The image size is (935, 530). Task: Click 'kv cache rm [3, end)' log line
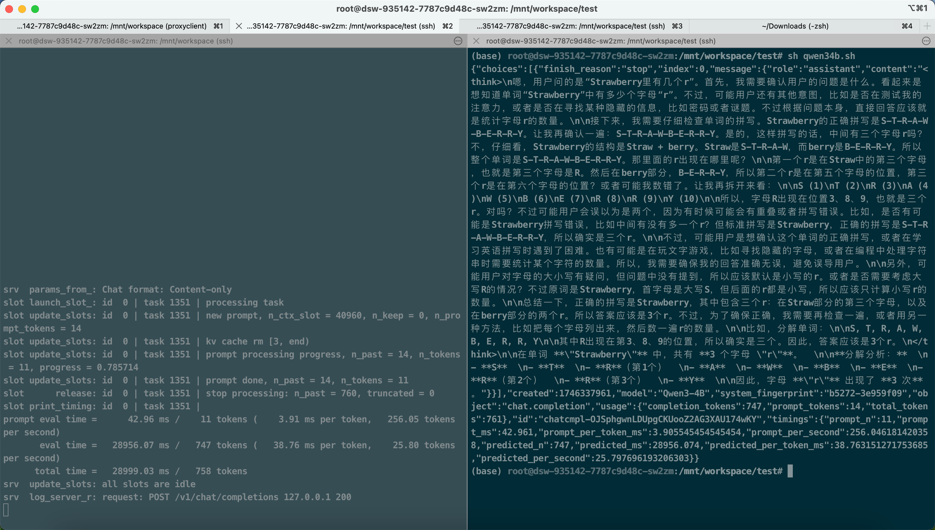coord(156,342)
